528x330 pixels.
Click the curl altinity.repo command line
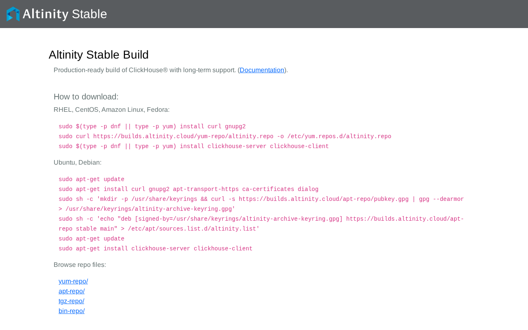click(x=225, y=137)
